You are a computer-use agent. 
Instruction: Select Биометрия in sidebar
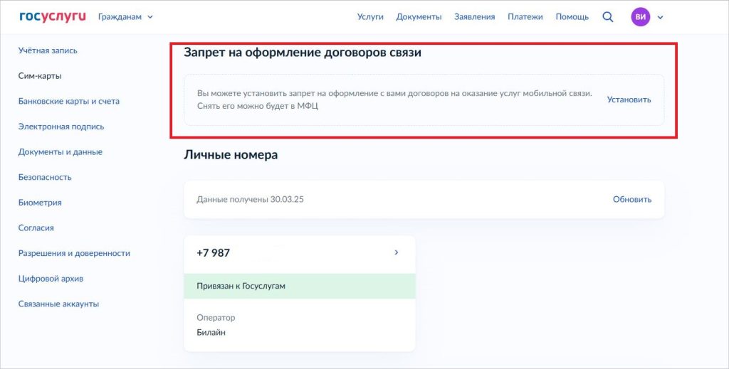pyautogui.click(x=40, y=203)
